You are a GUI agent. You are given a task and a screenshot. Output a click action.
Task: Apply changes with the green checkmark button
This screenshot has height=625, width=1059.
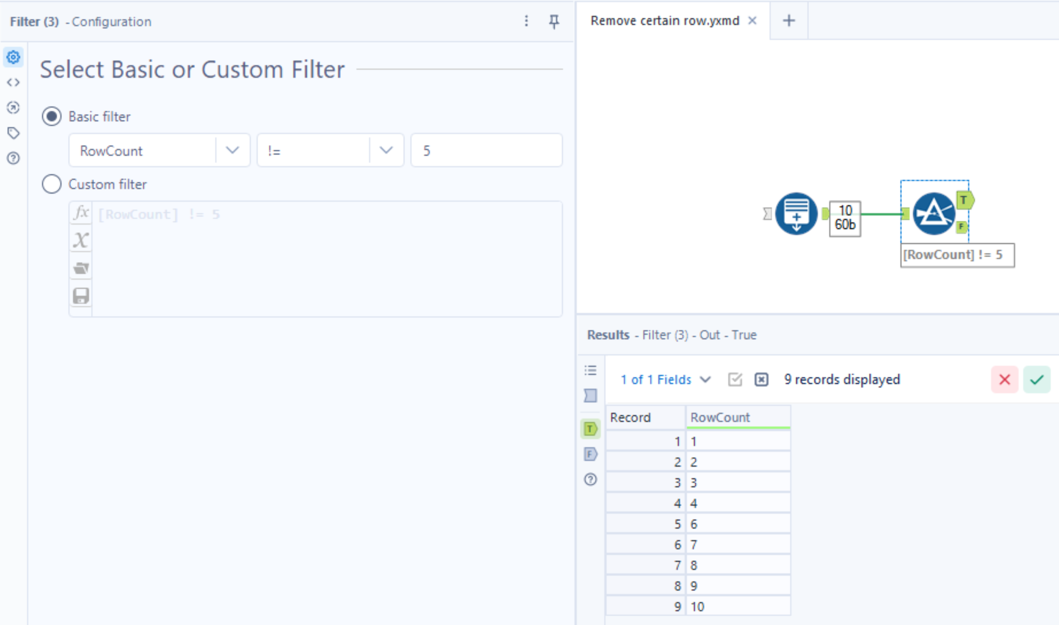click(x=1037, y=379)
